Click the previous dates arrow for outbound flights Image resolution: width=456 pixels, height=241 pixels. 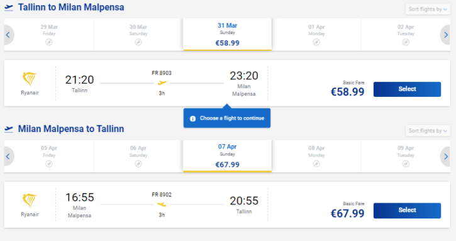pos(8,35)
